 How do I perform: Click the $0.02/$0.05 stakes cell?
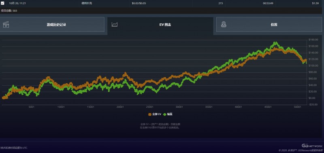point(139,3)
